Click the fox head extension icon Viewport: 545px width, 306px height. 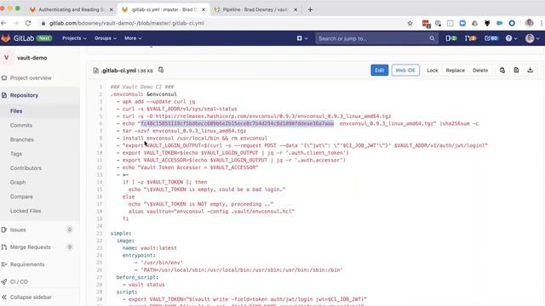click(x=487, y=23)
